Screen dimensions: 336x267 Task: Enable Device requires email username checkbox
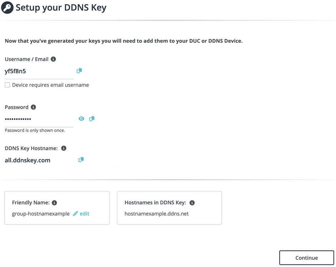pyautogui.click(x=7, y=85)
